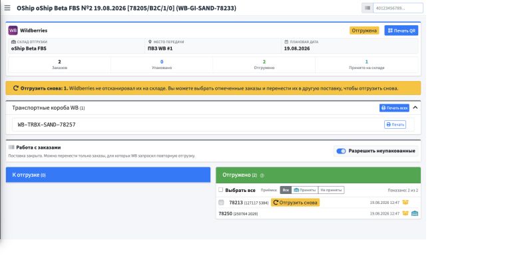Click the Wildberries WB logo icon
Screen dimensions: 506x279
[x=13, y=31]
